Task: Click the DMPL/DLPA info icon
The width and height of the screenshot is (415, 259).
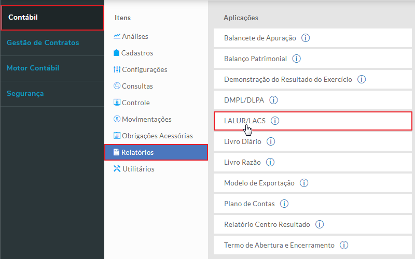Action: coord(273,100)
